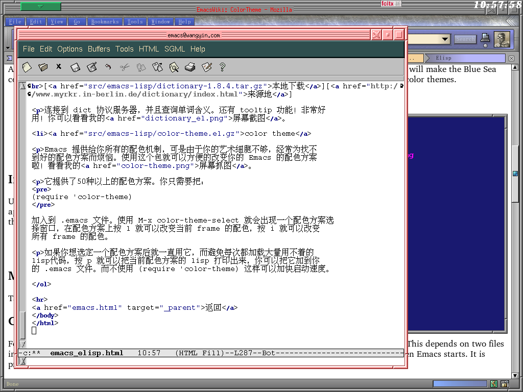
Task: Open preferences using the checklist pencil icon
Action: [207, 67]
